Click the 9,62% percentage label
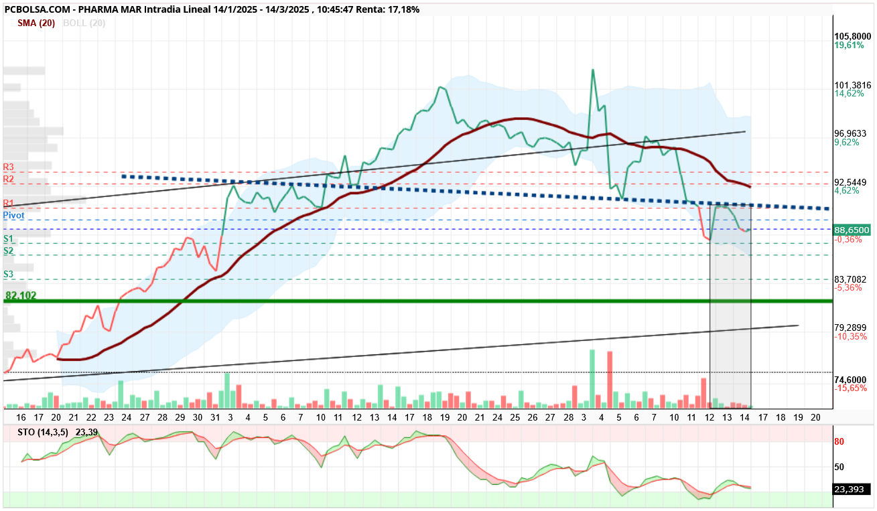 pyautogui.click(x=846, y=143)
